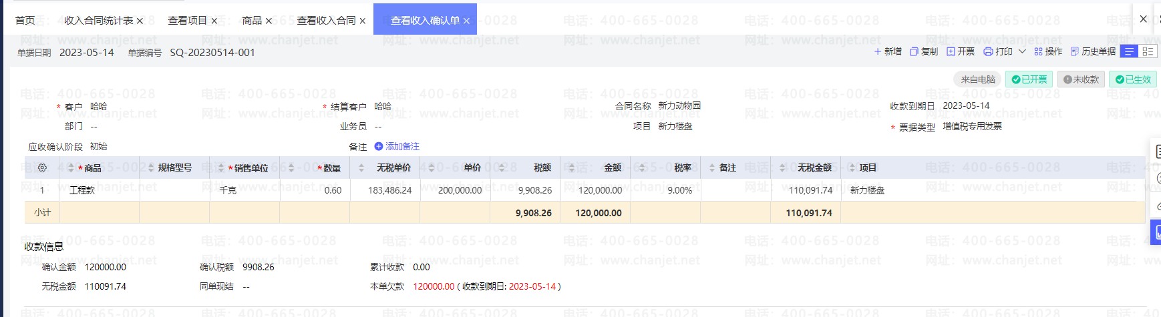The width and height of the screenshot is (1161, 317).
Task: Switch to the 首页 tab
Action: click(25, 21)
